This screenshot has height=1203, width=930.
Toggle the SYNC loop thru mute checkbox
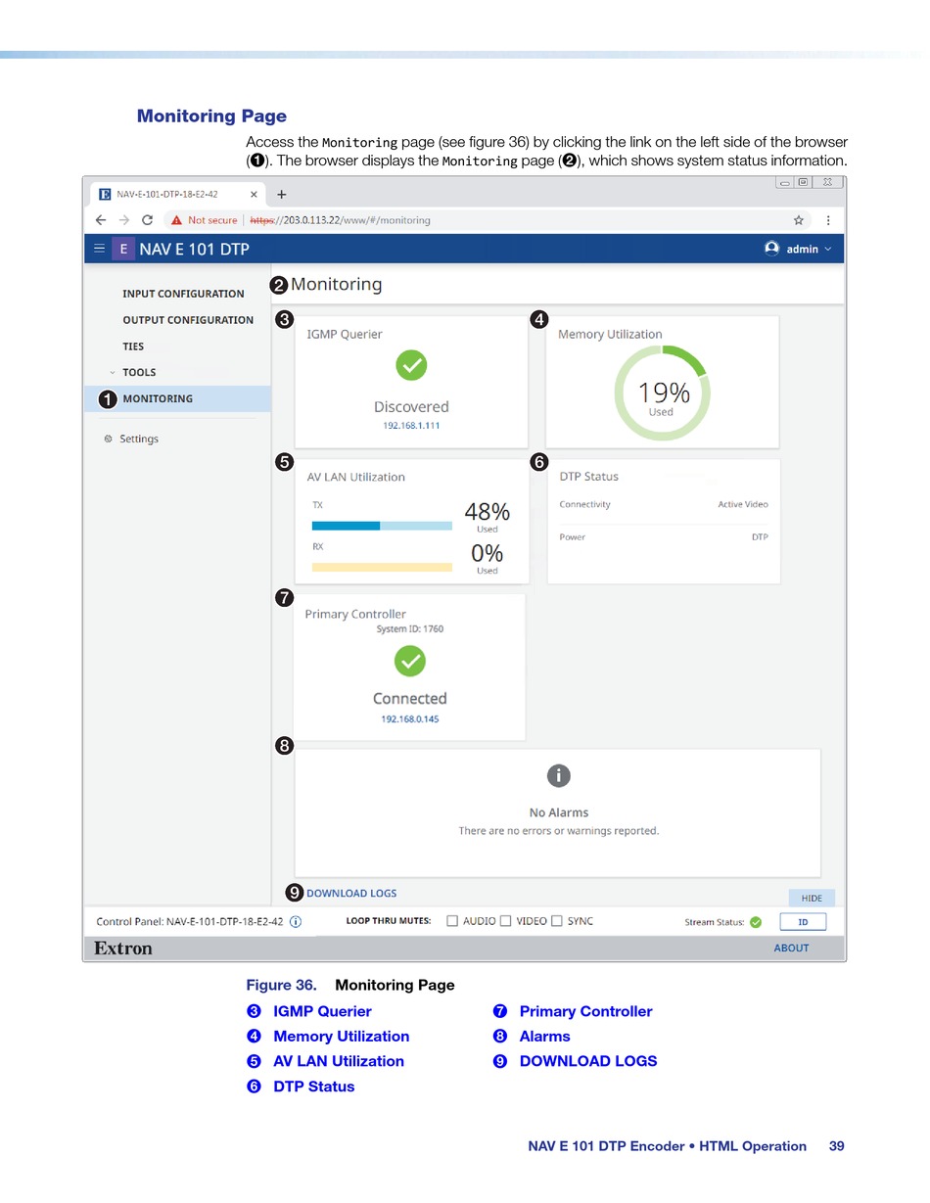[x=556, y=921]
